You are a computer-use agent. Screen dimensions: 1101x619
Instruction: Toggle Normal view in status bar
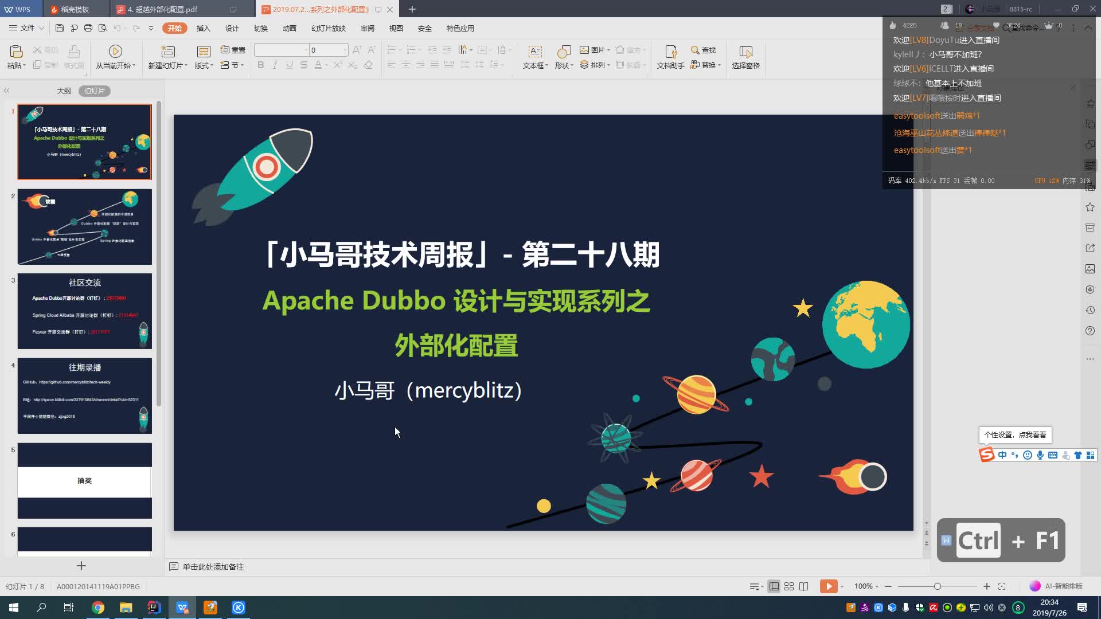(774, 586)
